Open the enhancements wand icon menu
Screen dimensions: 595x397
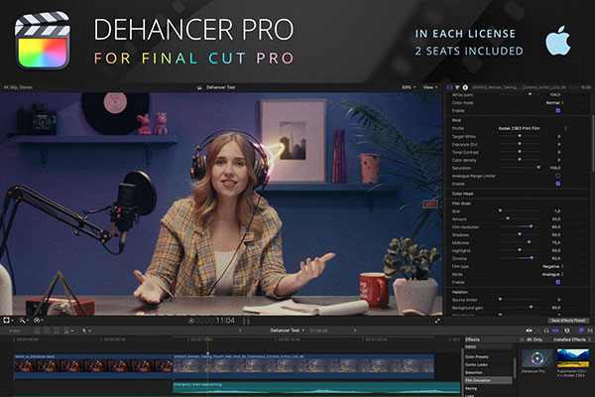(24, 321)
